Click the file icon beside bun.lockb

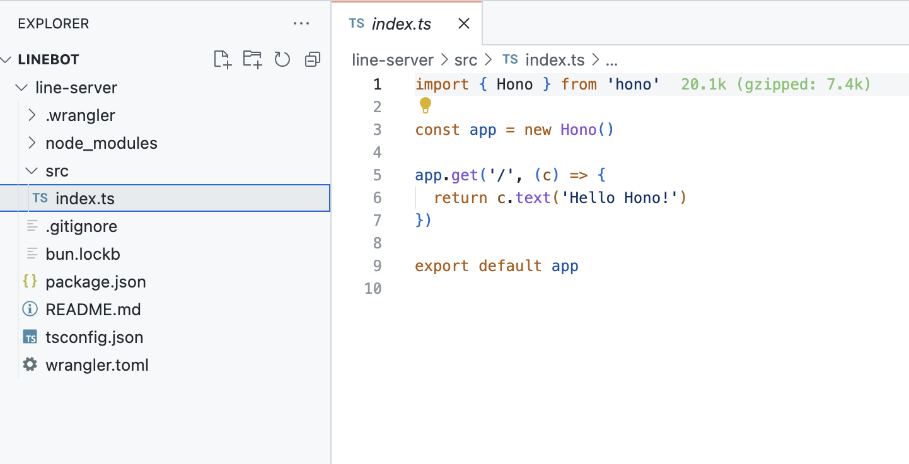[x=32, y=253]
